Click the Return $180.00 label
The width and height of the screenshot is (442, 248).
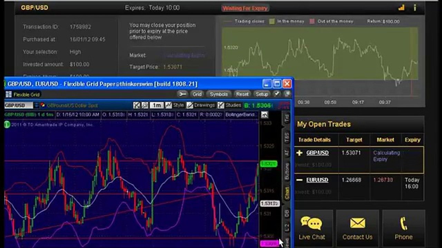383,21
